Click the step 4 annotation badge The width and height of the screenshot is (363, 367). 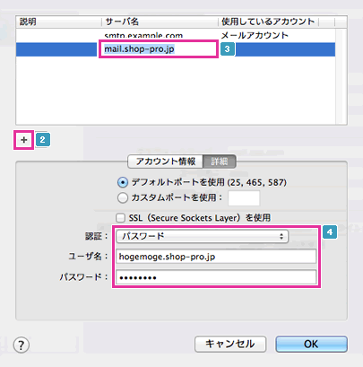(330, 232)
